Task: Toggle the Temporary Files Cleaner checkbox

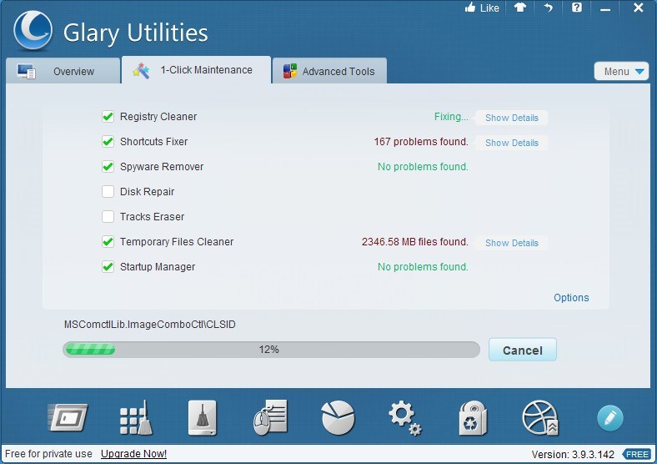Action: pyautogui.click(x=108, y=242)
